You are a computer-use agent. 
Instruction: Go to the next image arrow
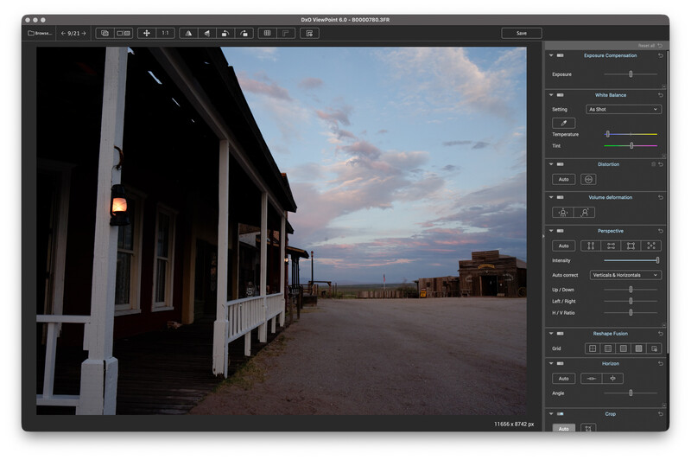(84, 33)
